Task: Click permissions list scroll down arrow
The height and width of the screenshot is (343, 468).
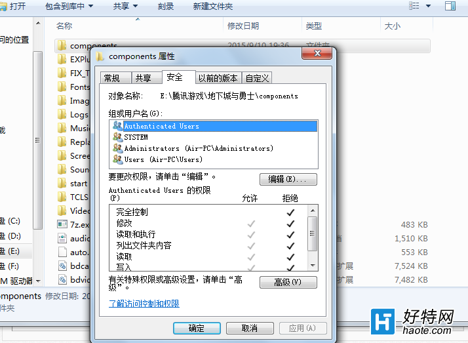Action: pyautogui.click(x=313, y=265)
